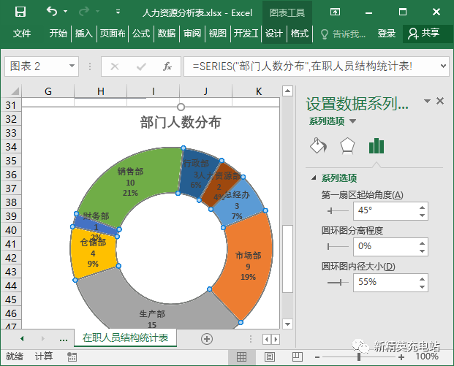Click the first slice angle slider
Image resolution: width=454 pixels, height=366 pixels.
[338, 211]
